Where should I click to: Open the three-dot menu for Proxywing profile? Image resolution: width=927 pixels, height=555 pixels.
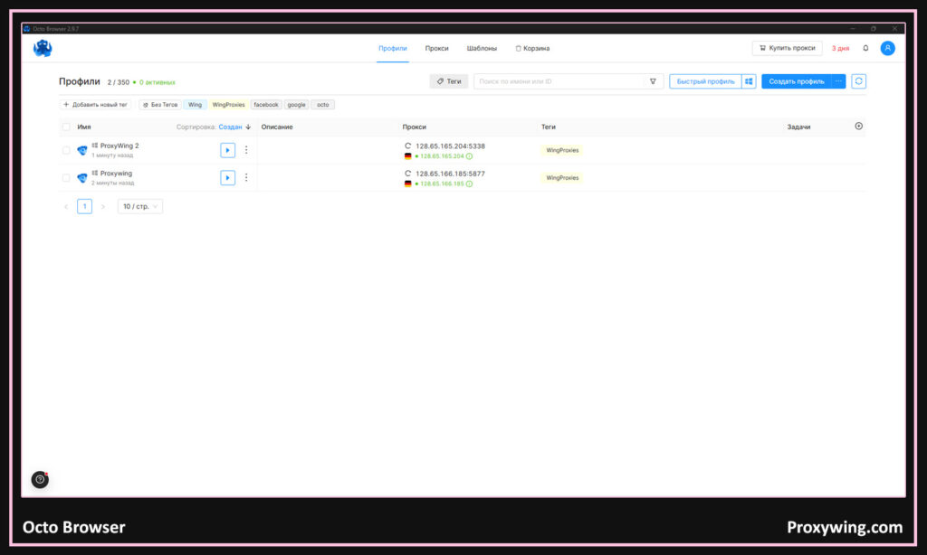tap(246, 178)
